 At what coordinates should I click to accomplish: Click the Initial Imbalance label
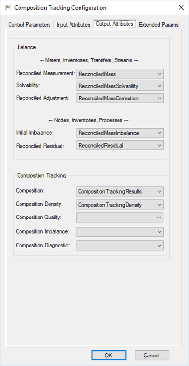click(35, 133)
